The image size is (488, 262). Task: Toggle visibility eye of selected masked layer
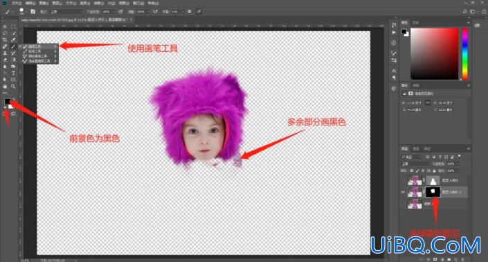point(404,192)
